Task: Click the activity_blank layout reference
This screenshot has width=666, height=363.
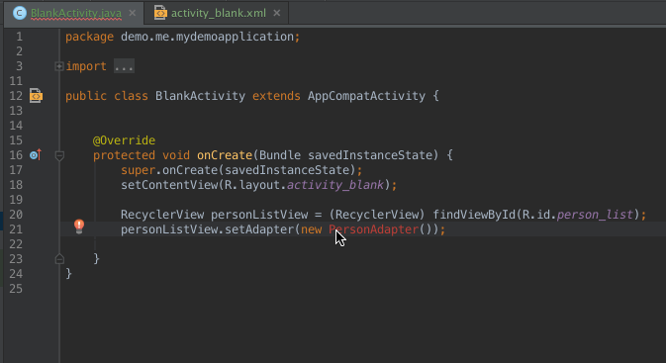Action: point(335,185)
